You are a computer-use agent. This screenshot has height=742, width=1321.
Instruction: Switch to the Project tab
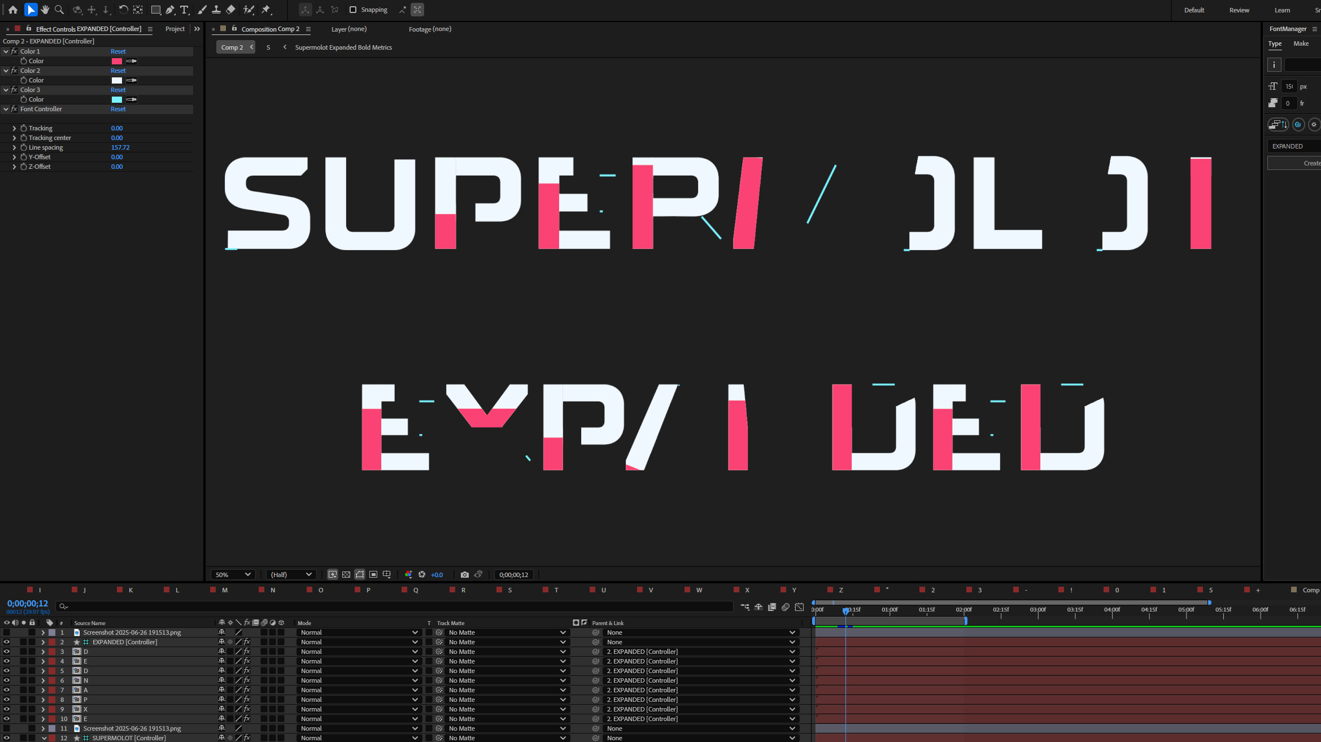pos(175,29)
